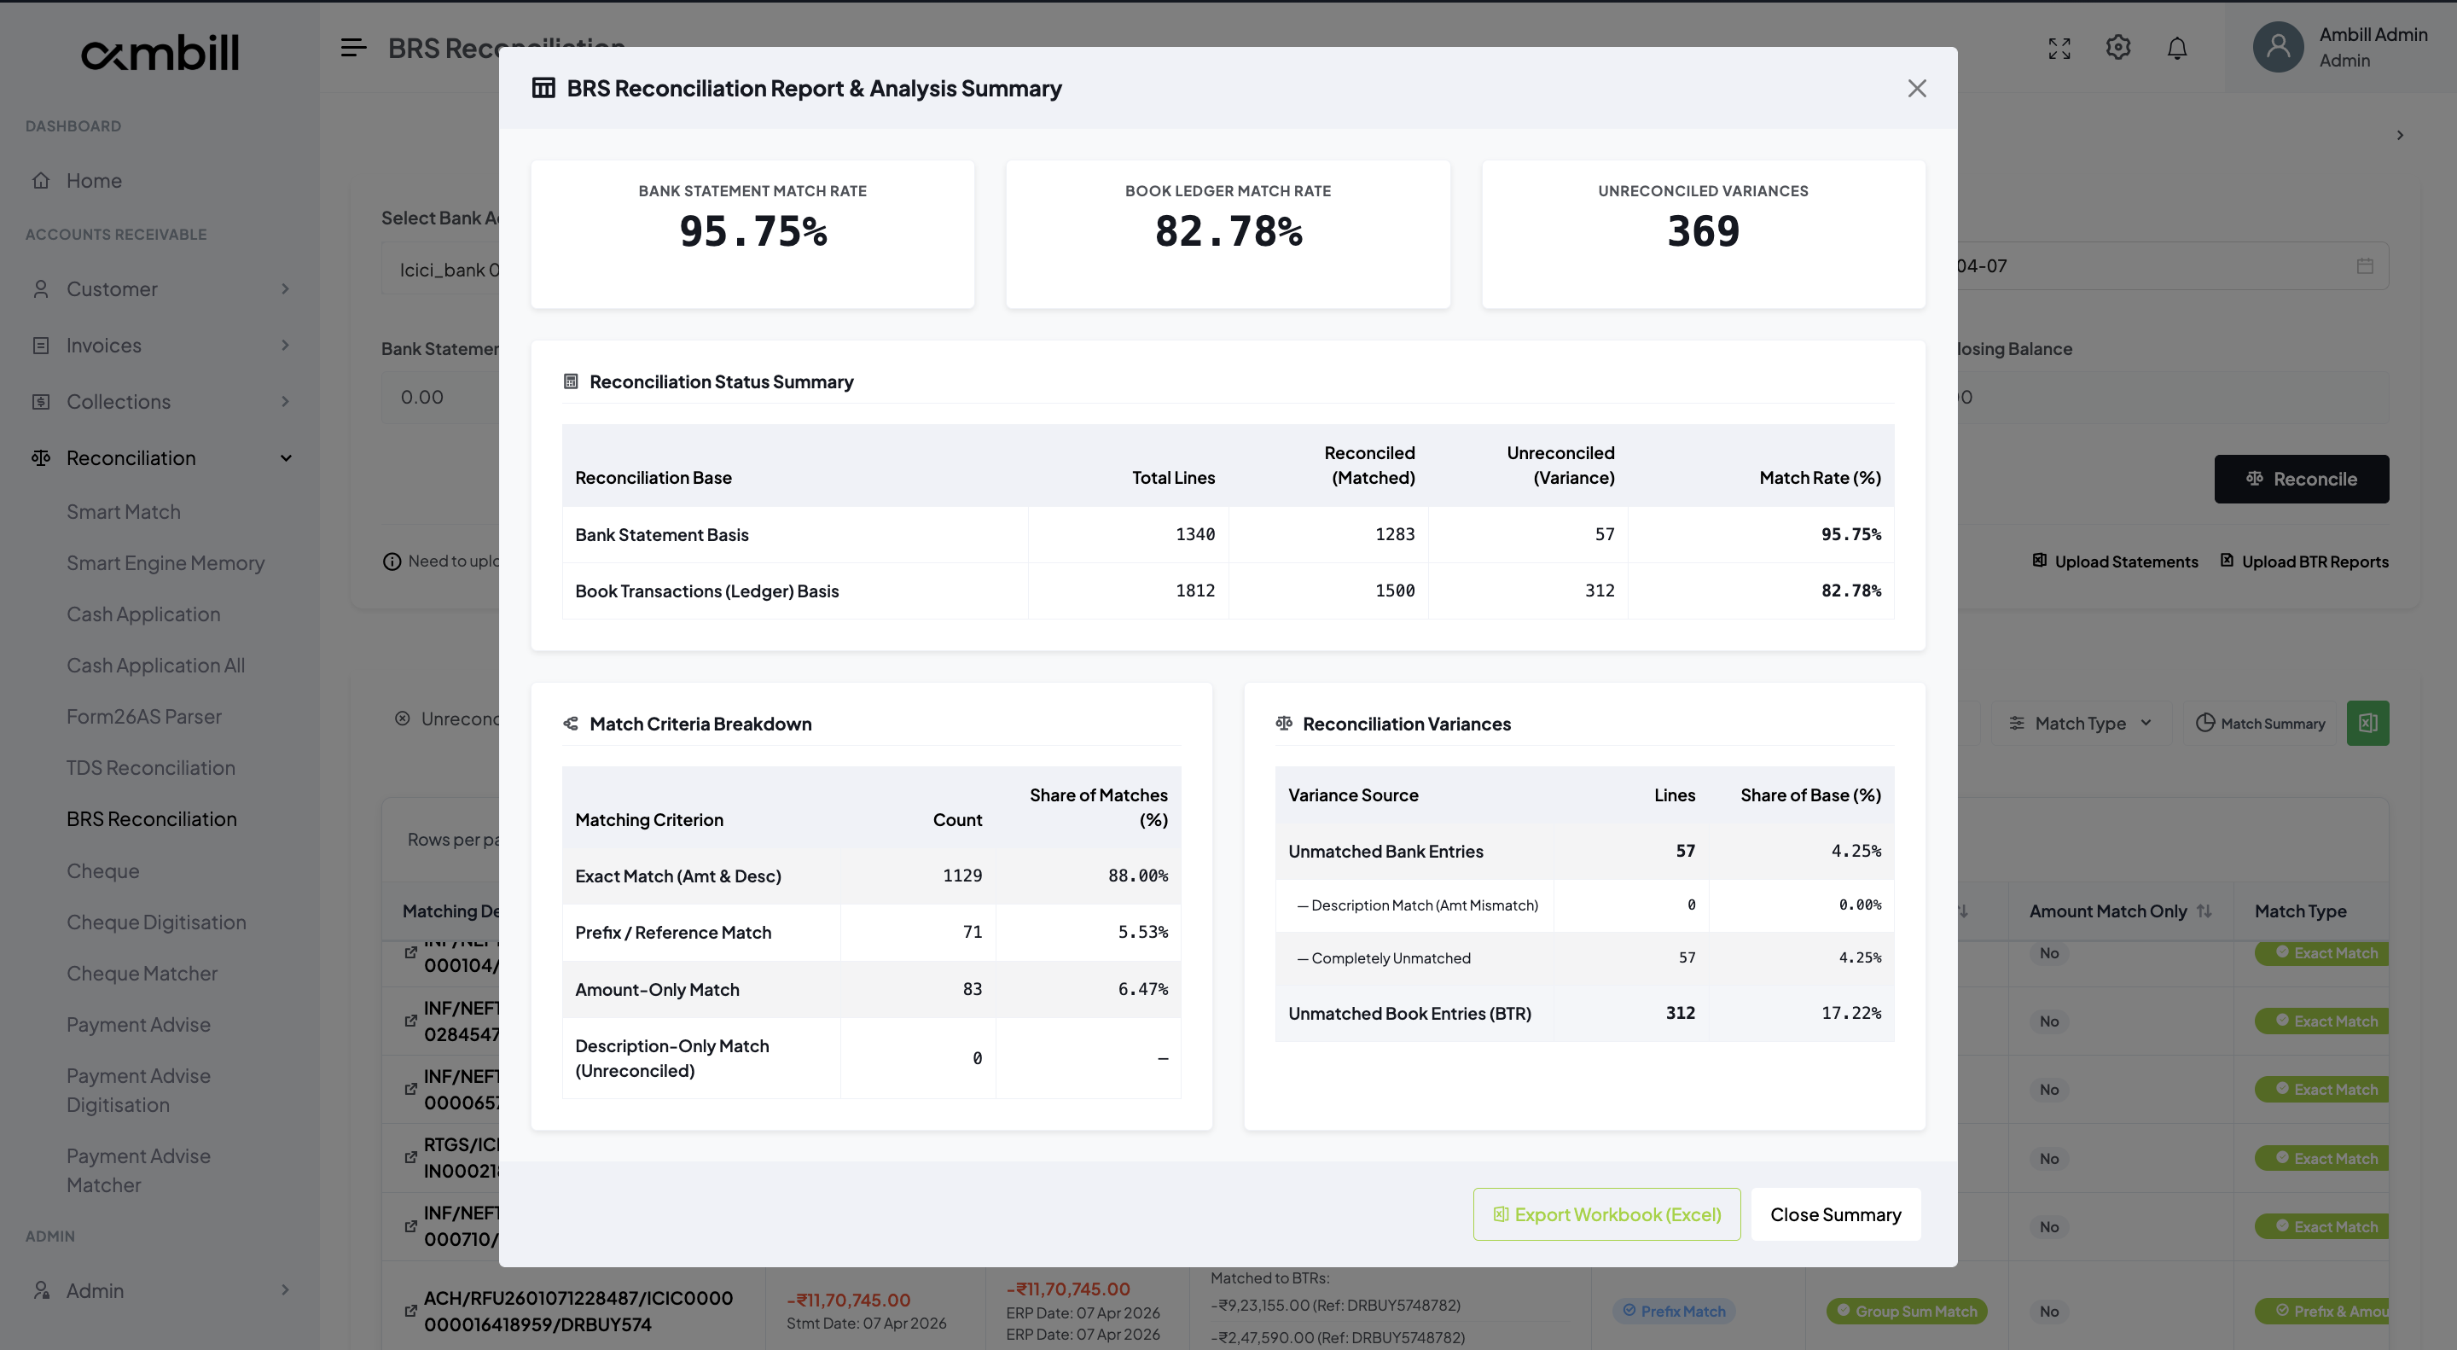2457x1350 pixels.
Task: Expand Admin menu chevron
Action: pyautogui.click(x=284, y=1290)
